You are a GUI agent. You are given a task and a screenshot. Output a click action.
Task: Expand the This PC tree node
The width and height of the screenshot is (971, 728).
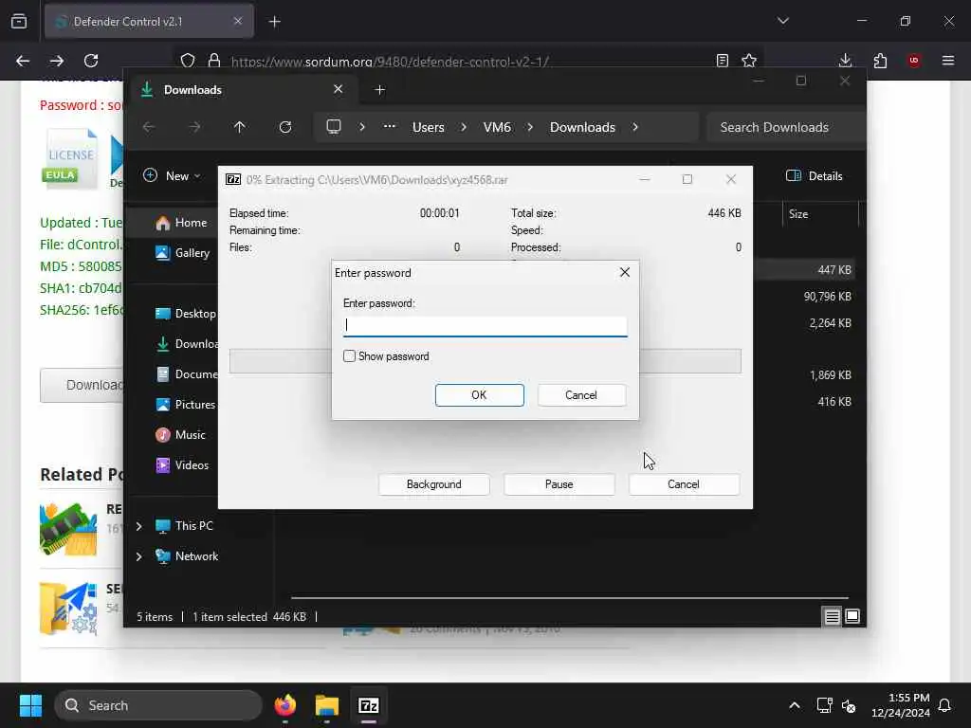(x=138, y=525)
